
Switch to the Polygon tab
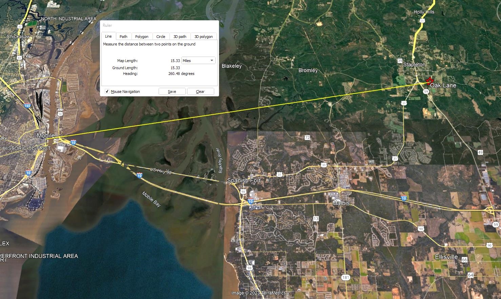point(142,36)
